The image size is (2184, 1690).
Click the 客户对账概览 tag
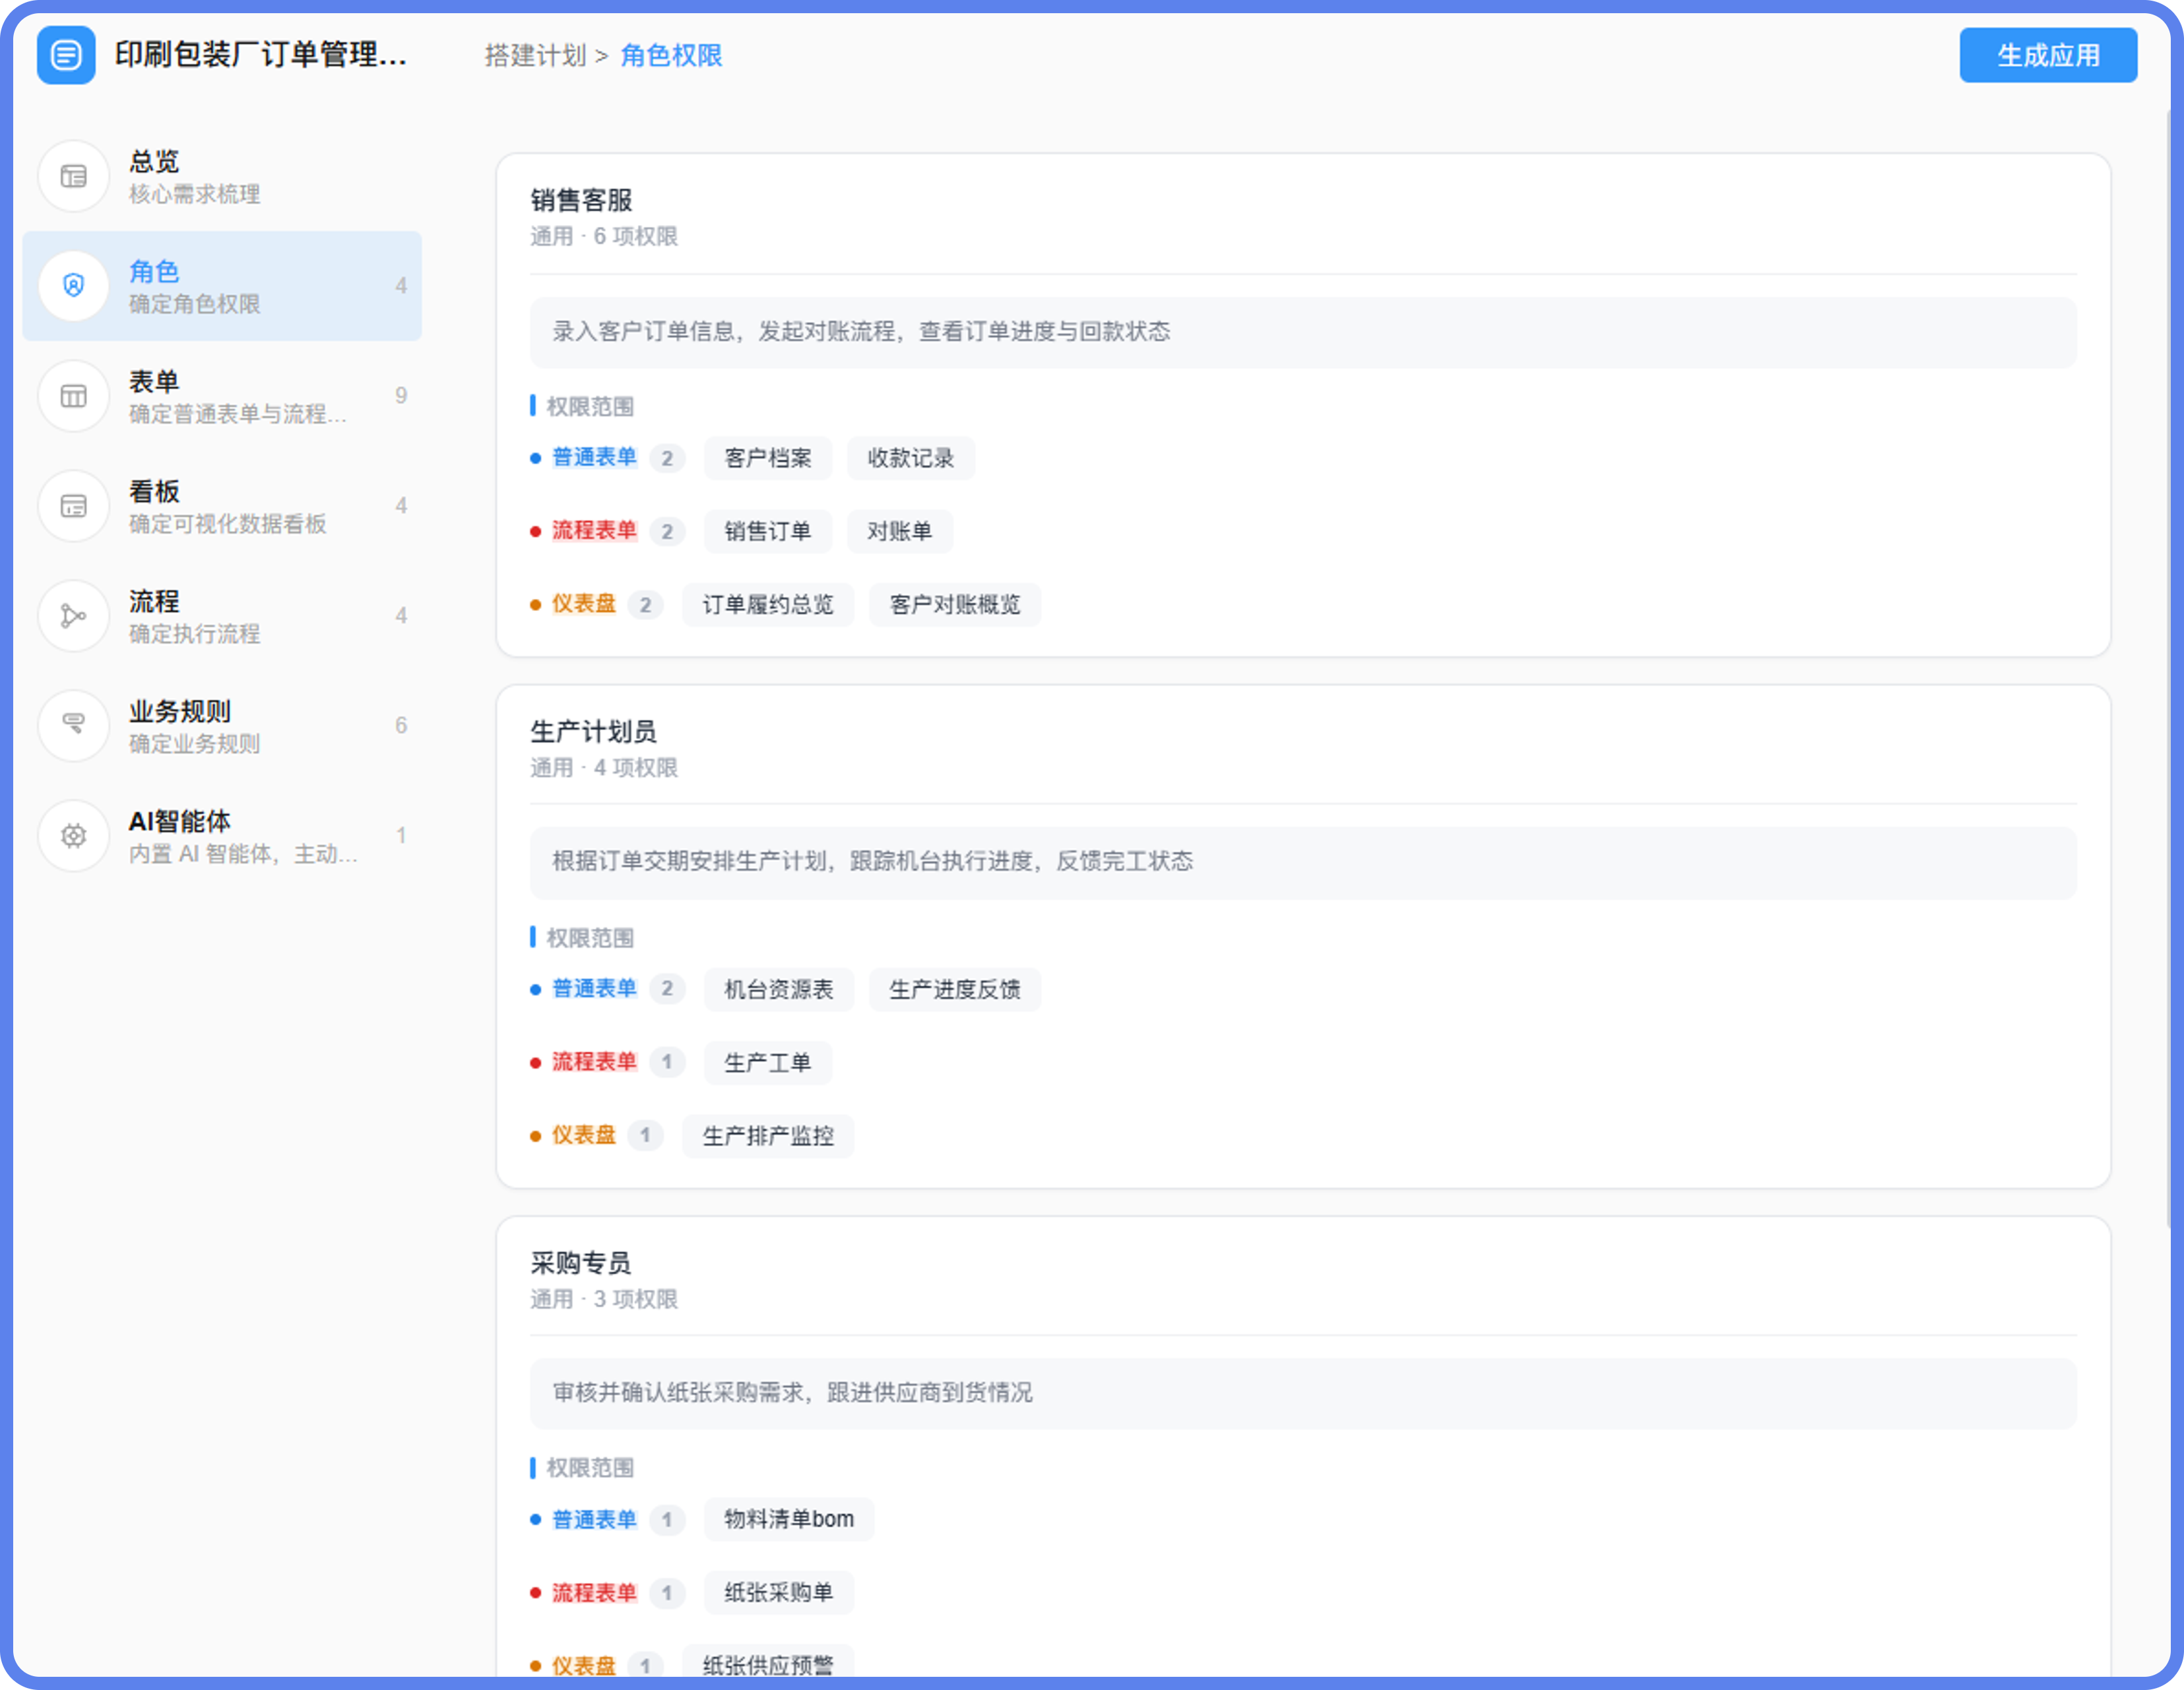955,604
